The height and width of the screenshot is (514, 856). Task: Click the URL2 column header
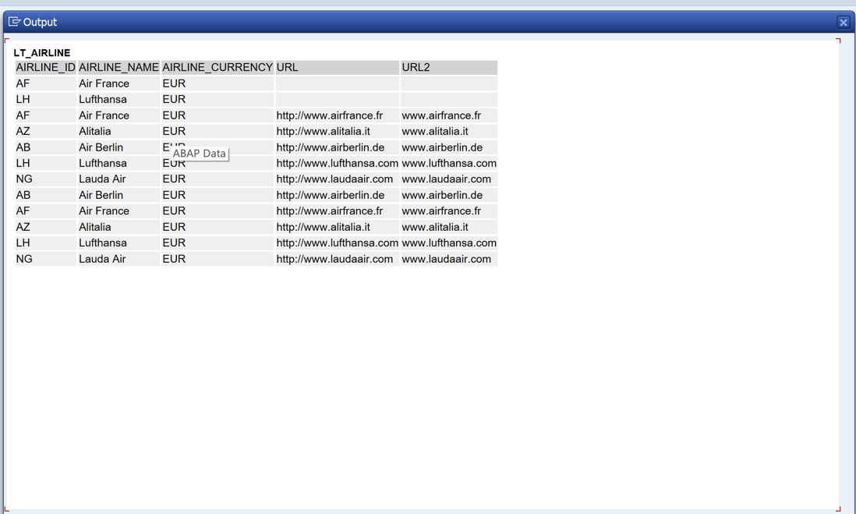point(449,67)
